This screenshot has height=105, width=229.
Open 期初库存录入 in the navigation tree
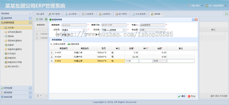click(13, 66)
